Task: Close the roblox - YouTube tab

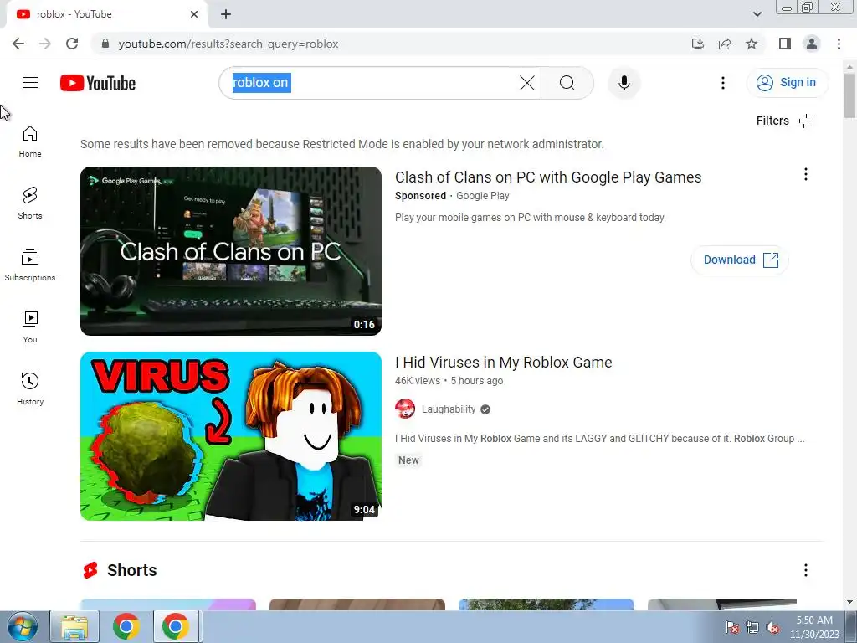Action: [194, 14]
